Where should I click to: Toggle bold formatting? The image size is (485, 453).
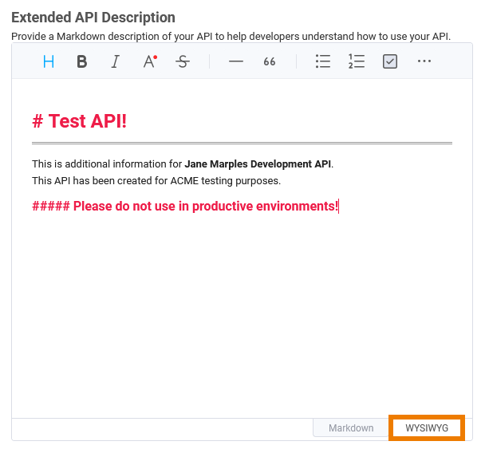(x=81, y=61)
